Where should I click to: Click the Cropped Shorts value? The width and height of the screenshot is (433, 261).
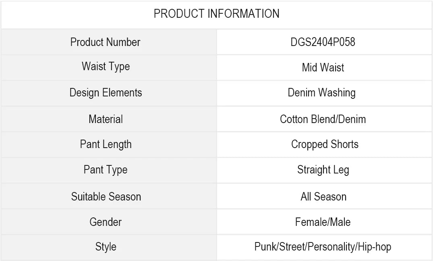tap(325, 144)
